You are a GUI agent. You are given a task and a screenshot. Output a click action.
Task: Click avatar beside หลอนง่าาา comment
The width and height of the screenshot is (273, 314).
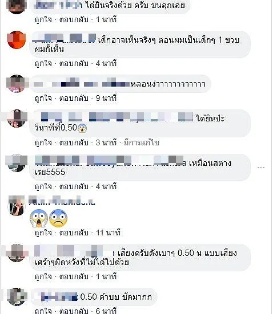click(x=17, y=84)
